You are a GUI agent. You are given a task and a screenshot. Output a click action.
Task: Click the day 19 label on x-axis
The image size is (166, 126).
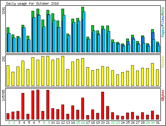[98, 123]
